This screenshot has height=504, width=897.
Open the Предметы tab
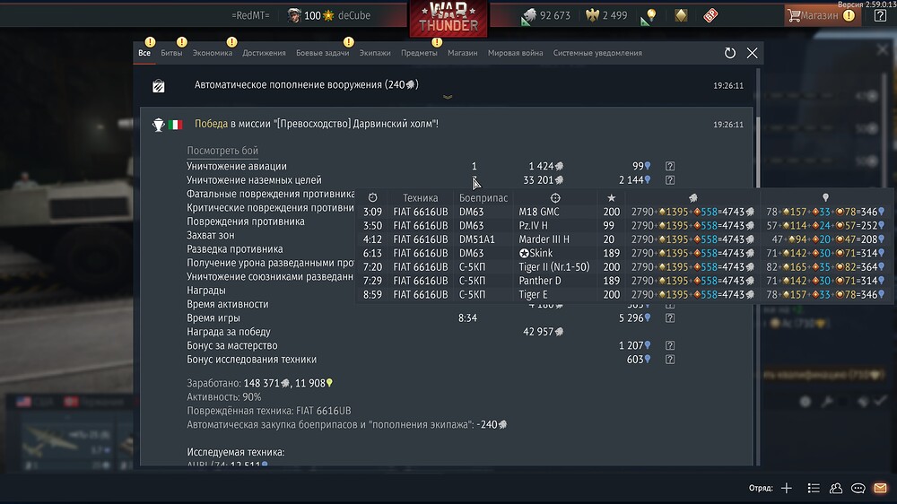coord(419,53)
